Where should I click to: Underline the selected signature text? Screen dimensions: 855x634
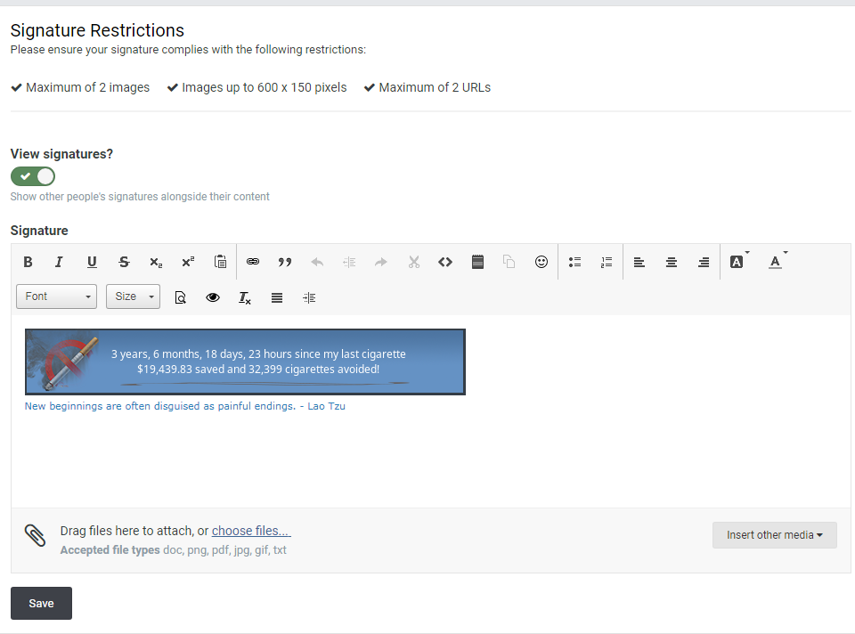click(92, 262)
